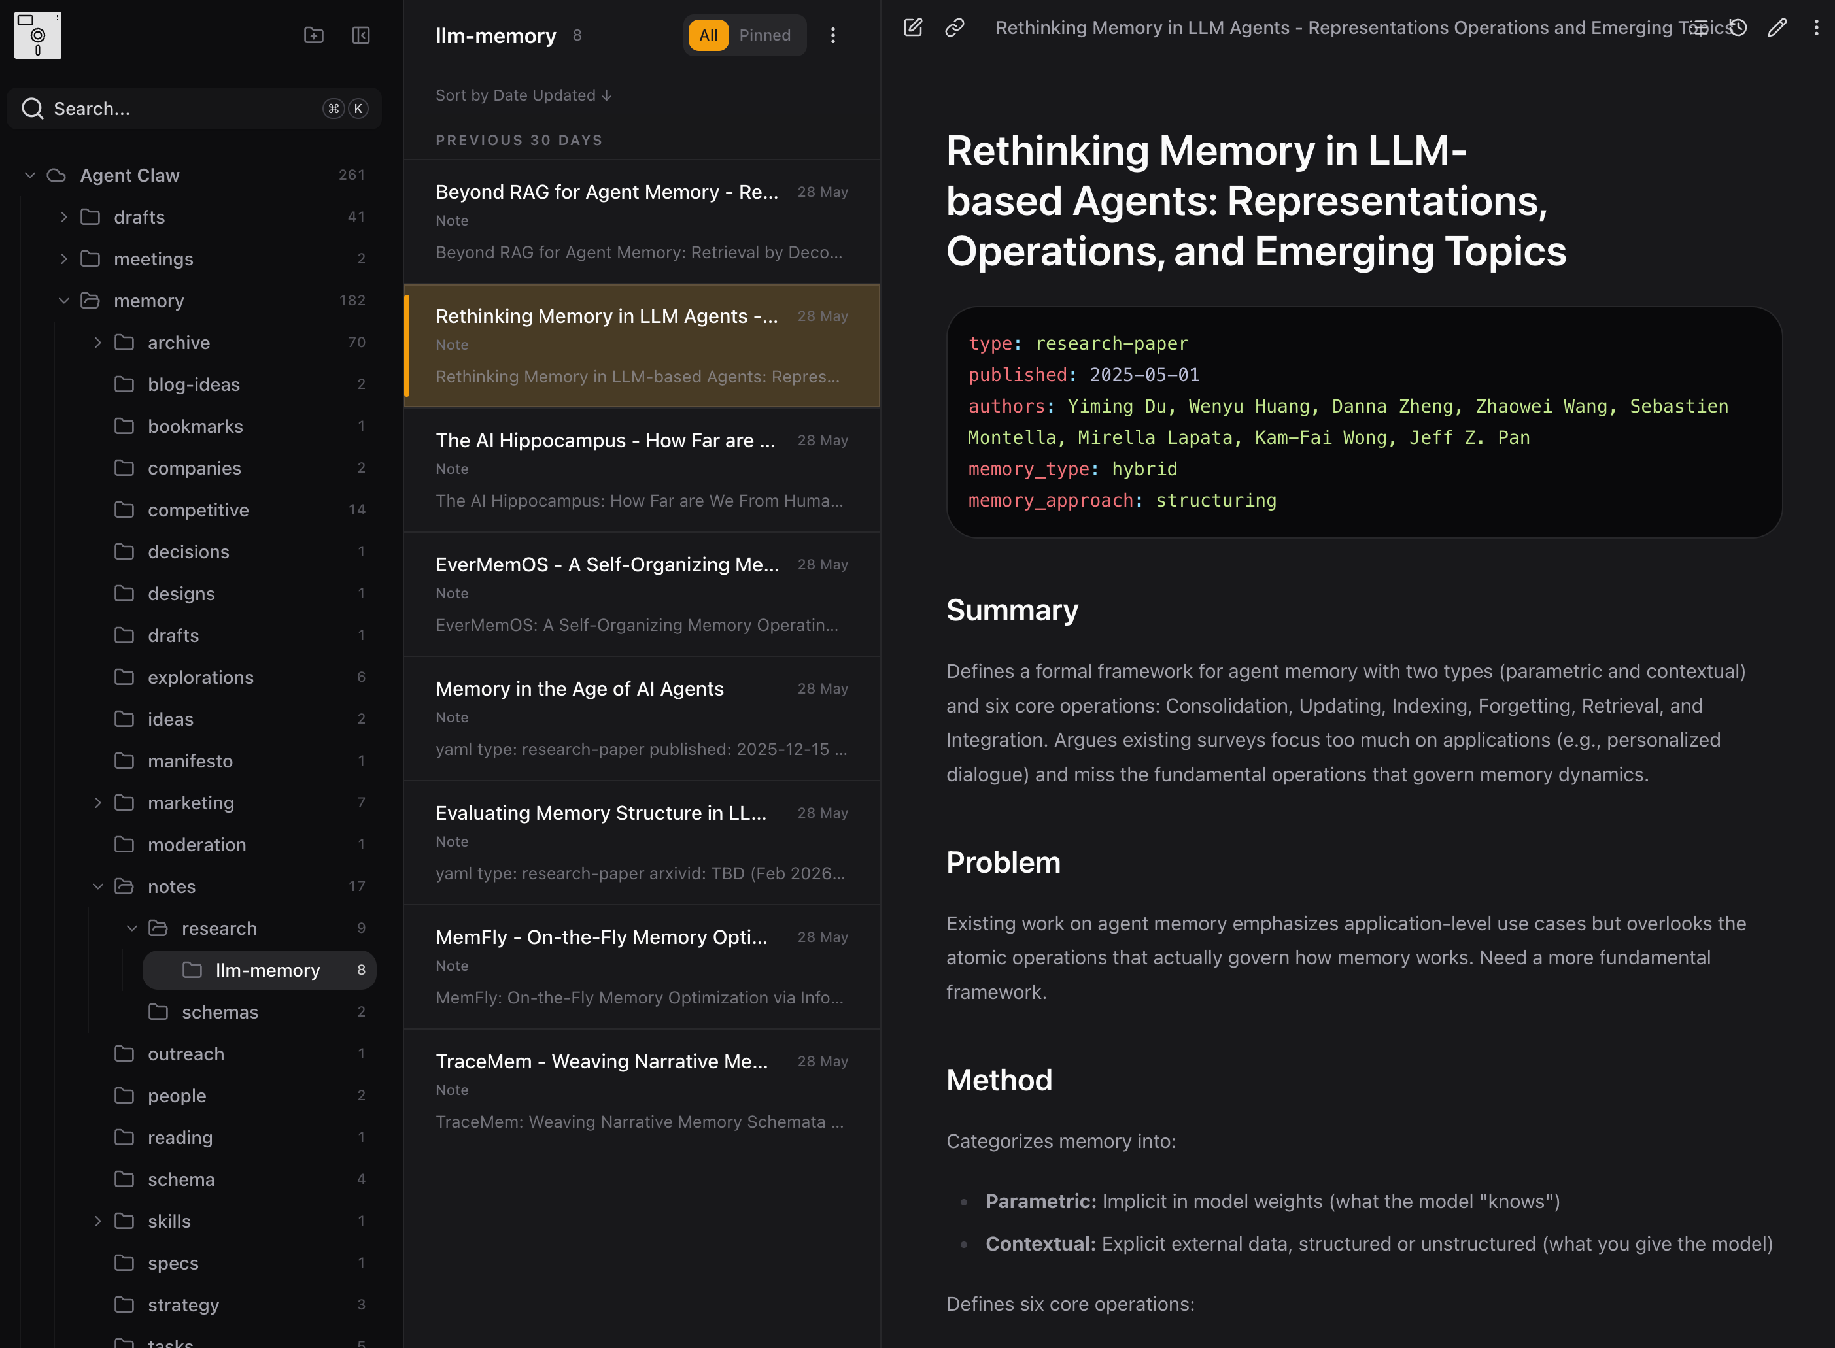This screenshot has height=1348, width=1835.
Task: Click the note title in top bar
Action: click(1364, 27)
